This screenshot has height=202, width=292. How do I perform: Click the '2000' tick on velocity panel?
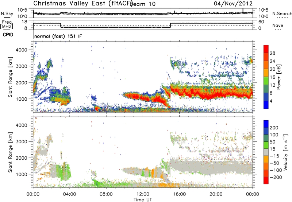[x=22, y=158]
